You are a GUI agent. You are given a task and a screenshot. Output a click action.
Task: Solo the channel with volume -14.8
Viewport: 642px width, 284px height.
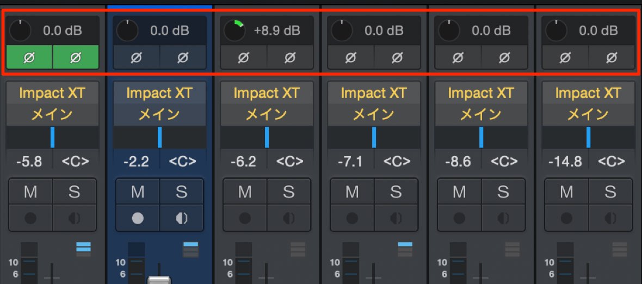coord(610,192)
